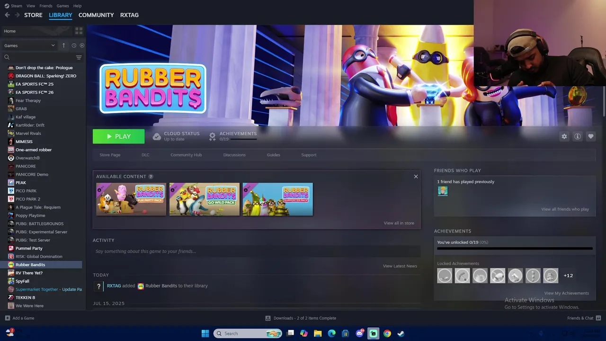
Task: Click the Available Content help icon
Action: [x=151, y=177]
